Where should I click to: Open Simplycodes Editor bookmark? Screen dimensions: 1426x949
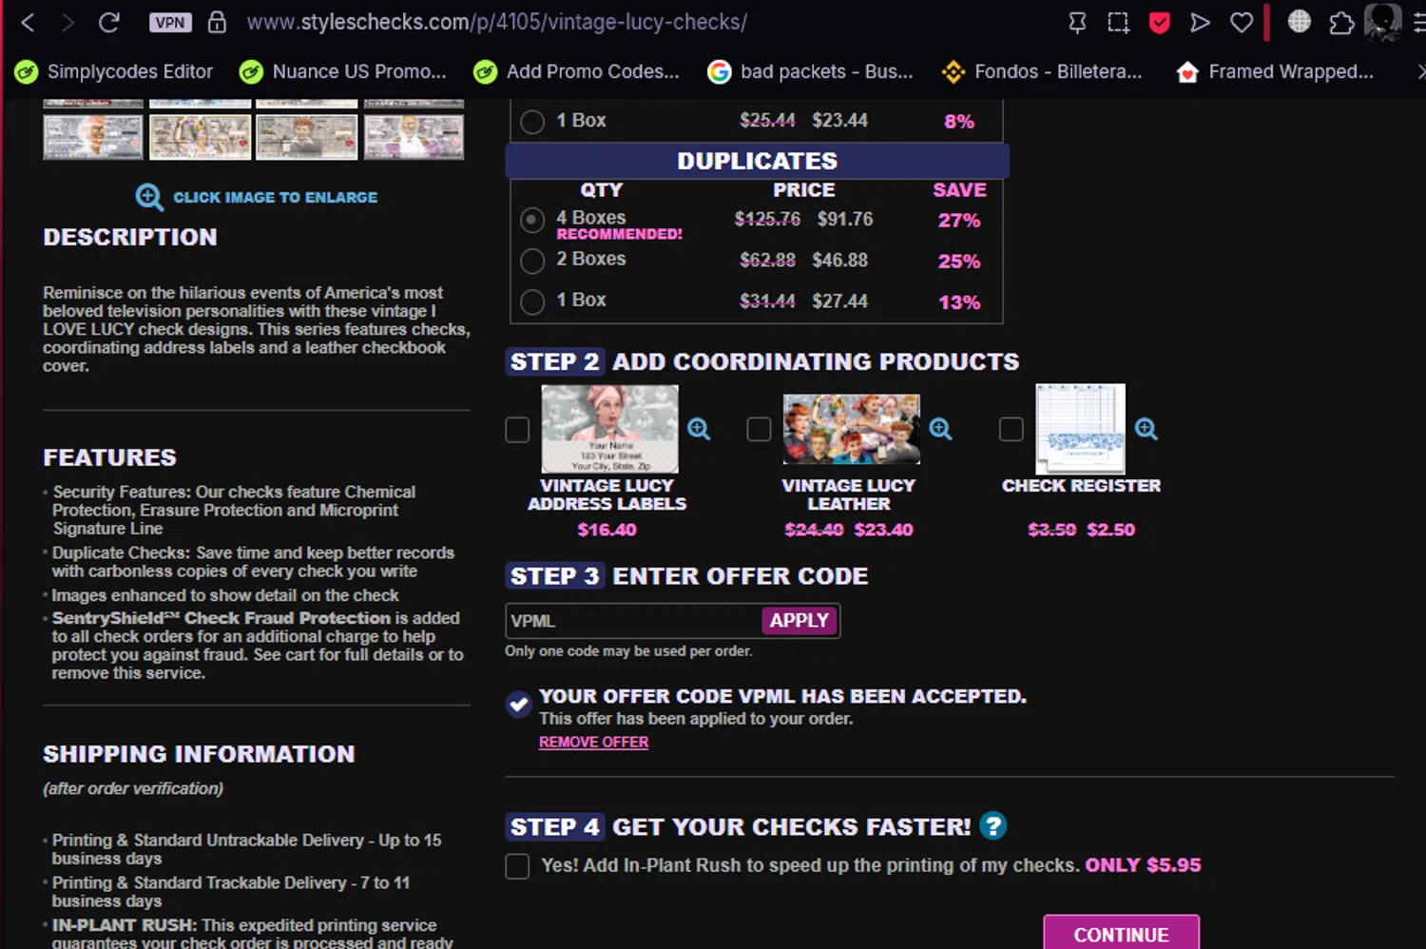click(x=114, y=71)
